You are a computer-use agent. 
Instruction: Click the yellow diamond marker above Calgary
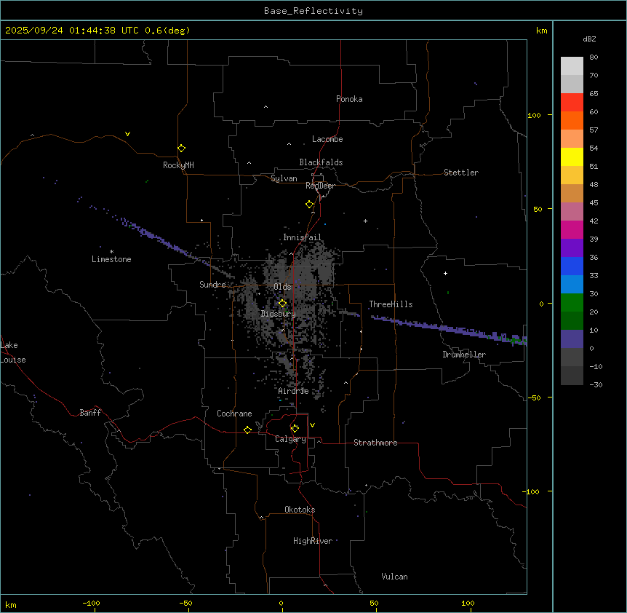click(x=295, y=428)
